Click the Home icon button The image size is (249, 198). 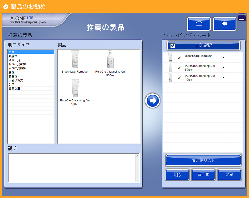[x=199, y=24]
